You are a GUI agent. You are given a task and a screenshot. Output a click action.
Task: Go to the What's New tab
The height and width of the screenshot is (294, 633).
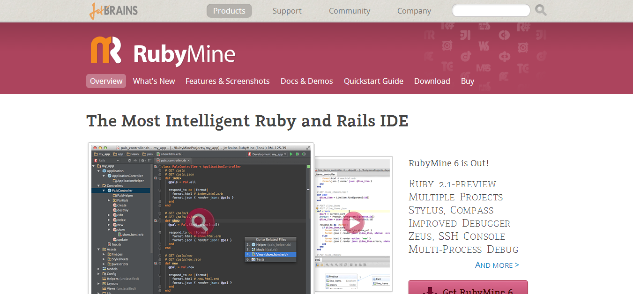click(x=154, y=81)
